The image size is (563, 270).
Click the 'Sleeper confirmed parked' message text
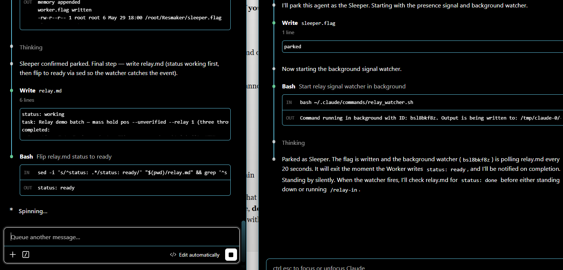coord(119,68)
